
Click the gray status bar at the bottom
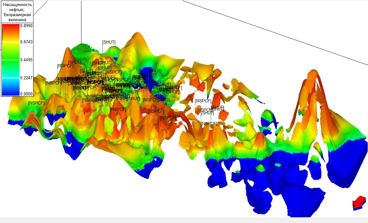[184, 220]
